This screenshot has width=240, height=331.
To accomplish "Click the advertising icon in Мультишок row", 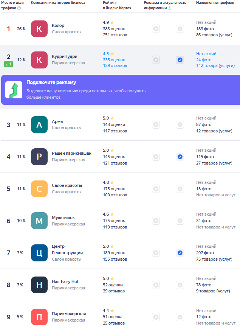I will point(156,221).
